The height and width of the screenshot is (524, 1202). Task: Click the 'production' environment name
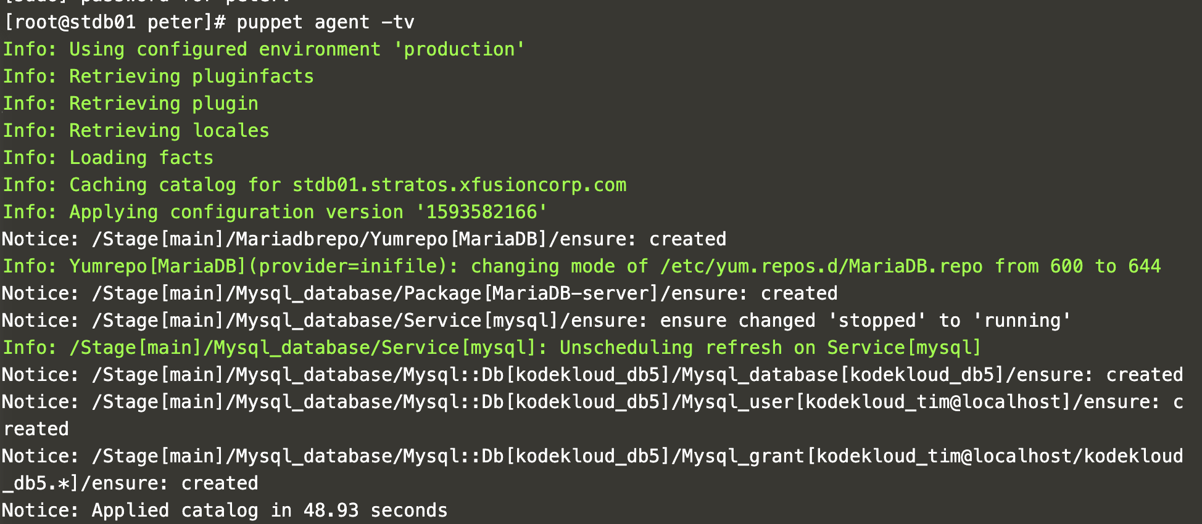(x=459, y=49)
